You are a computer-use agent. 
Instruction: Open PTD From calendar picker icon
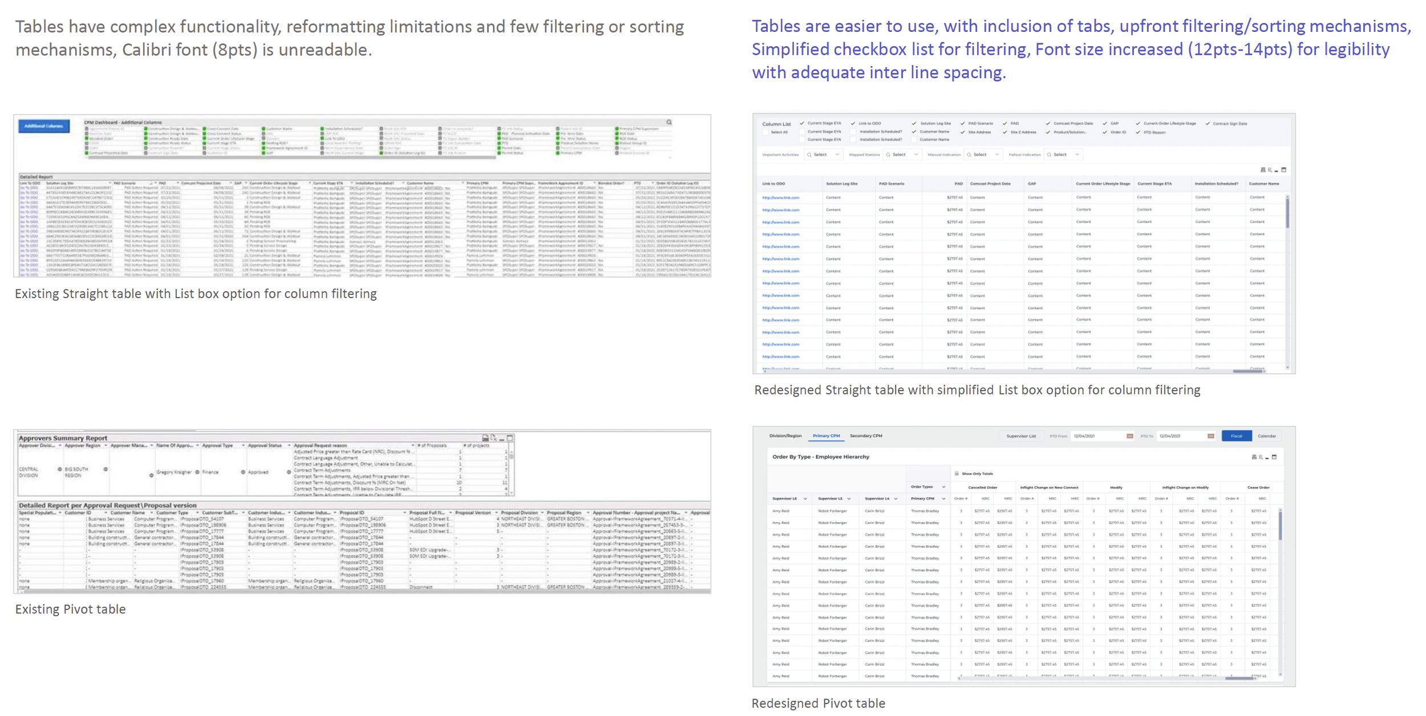click(x=1129, y=436)
